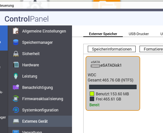Click the Firmwareaktualisierung refresh chip icon
This screenshot has height=133, width=163.
click(16, 99)
